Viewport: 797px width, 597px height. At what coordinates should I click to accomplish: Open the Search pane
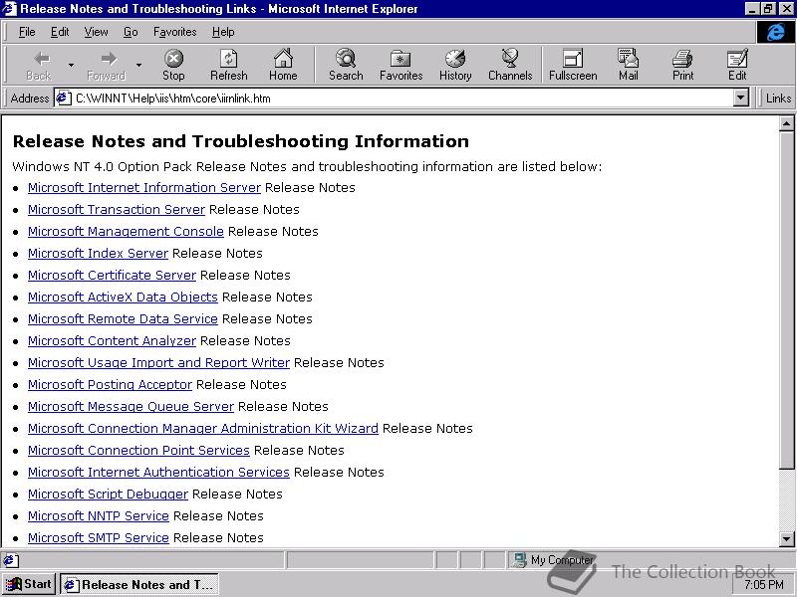pyautogui.click(x=346, y=65)
